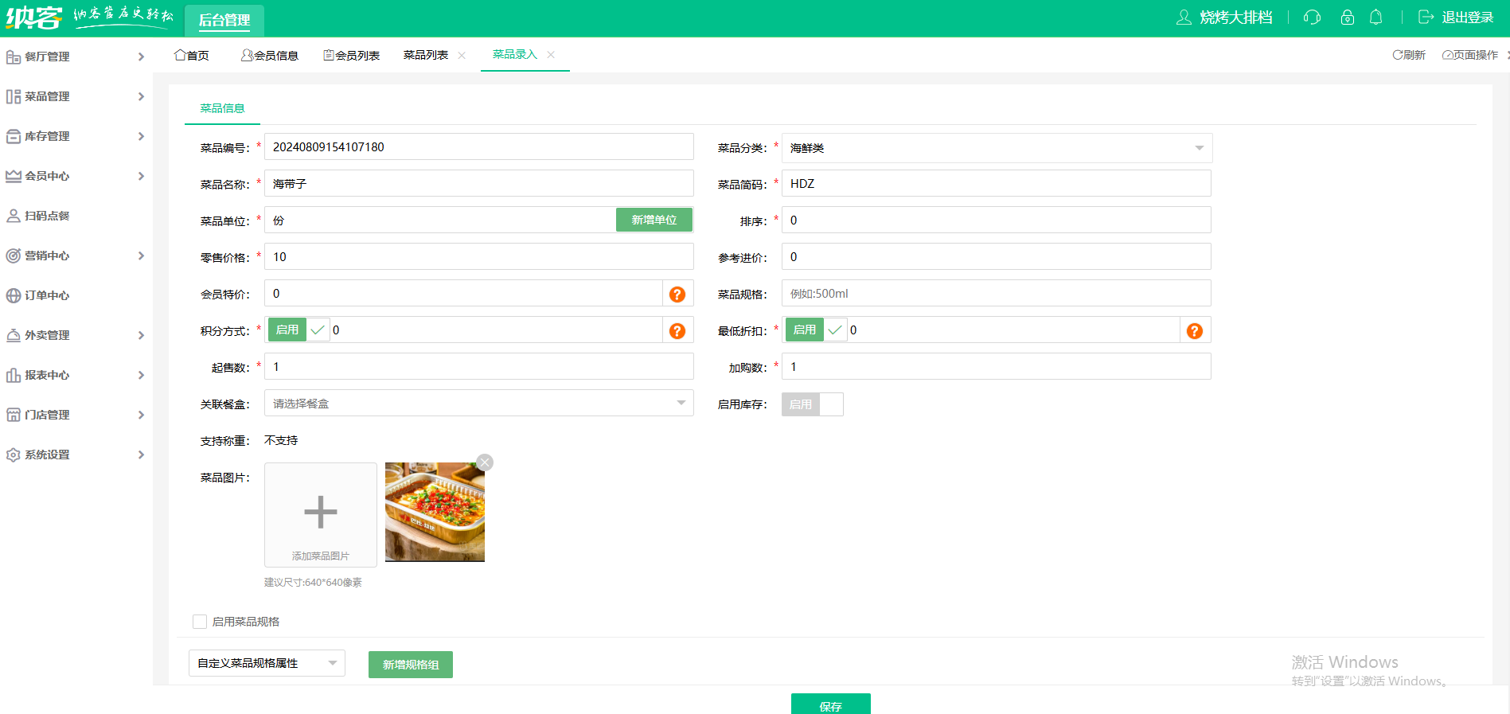
Task: Click the 菜品简码 input field
Action: coord(997,183)
